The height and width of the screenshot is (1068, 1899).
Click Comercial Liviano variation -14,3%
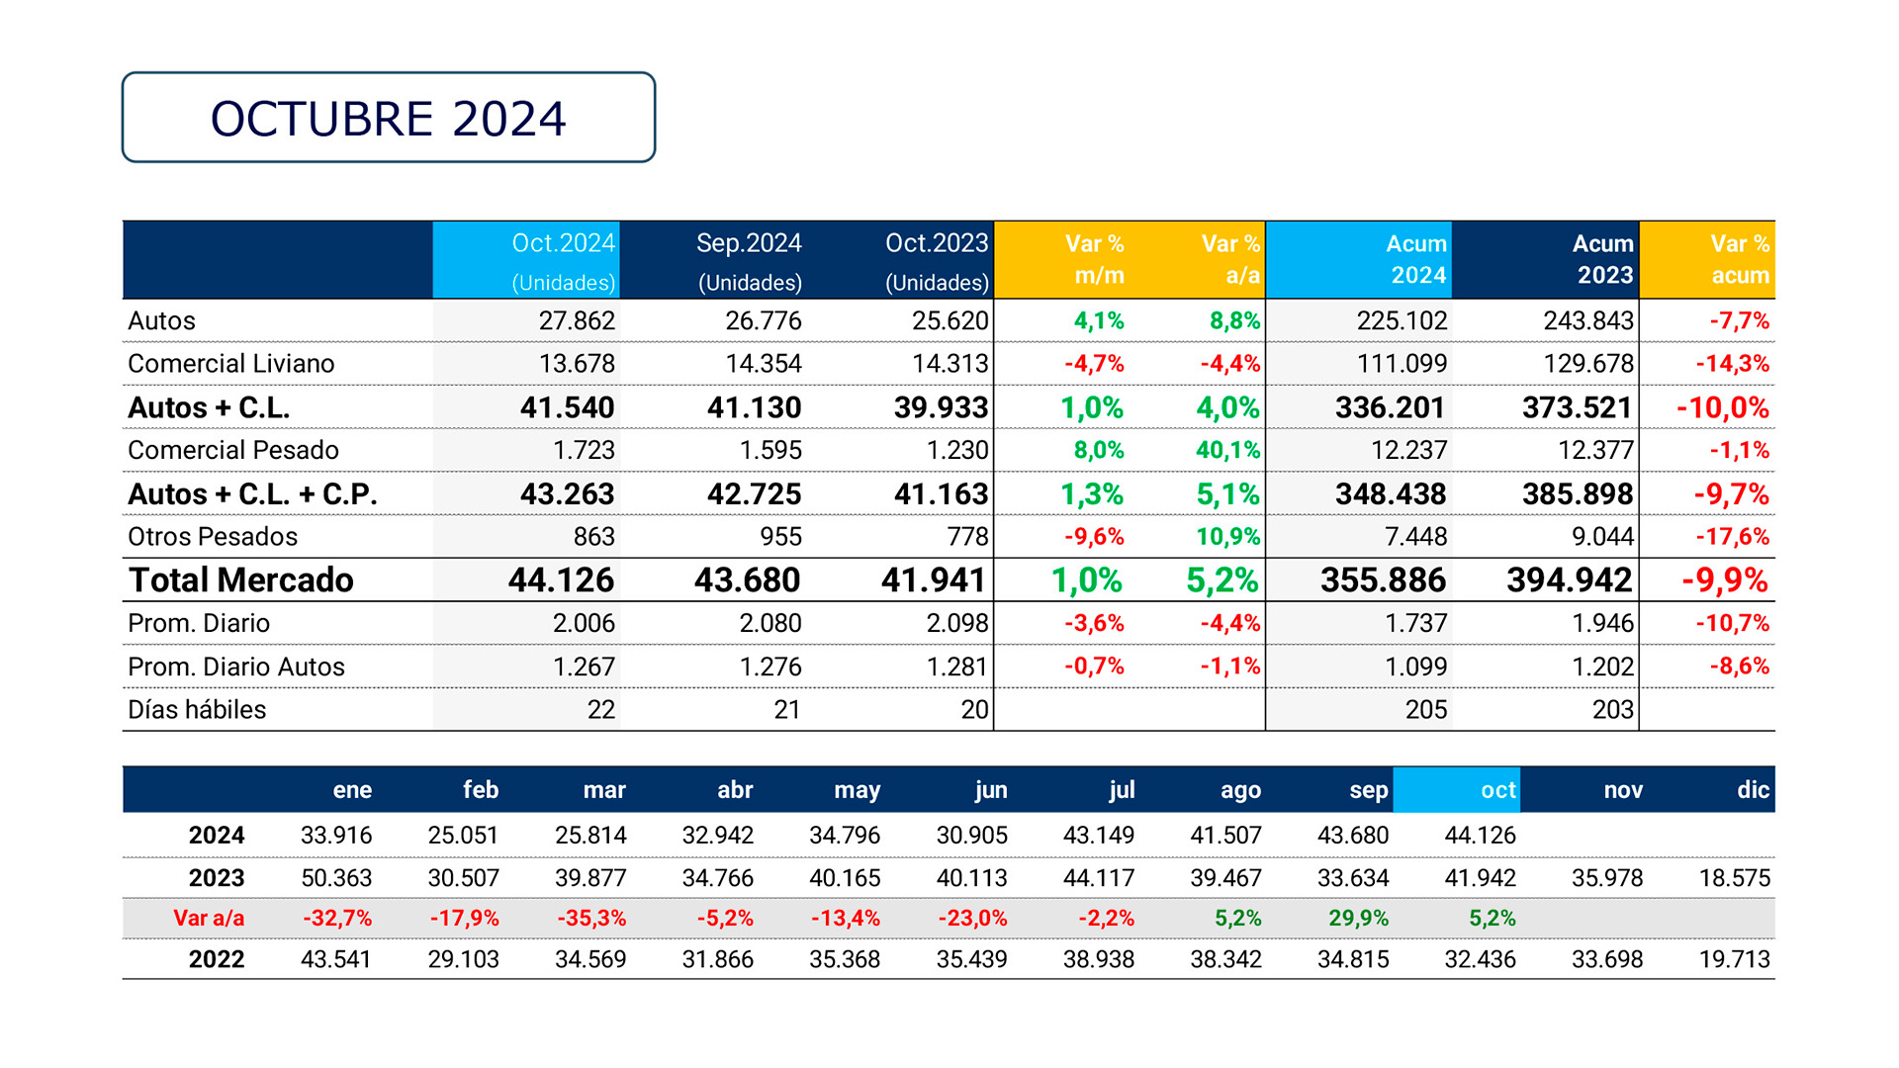coord(1733,364)
